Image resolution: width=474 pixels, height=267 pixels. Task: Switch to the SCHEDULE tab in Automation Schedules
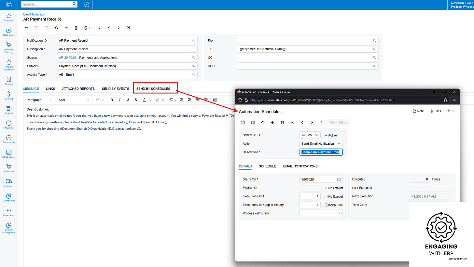267,166
